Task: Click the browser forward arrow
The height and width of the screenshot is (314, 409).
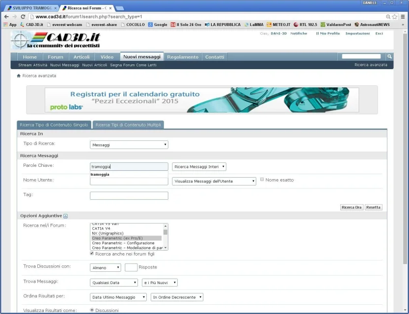Action: tap(15, 17)
